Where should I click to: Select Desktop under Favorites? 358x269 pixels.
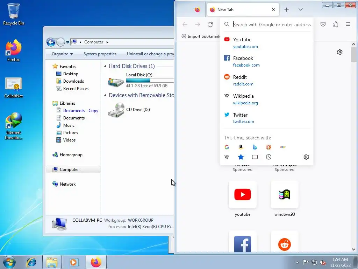pyautogui.click(x=71, y=74)
